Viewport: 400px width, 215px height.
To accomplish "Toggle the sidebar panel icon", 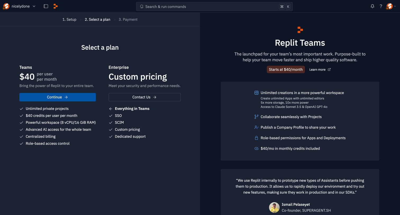I will pos(46,6).
